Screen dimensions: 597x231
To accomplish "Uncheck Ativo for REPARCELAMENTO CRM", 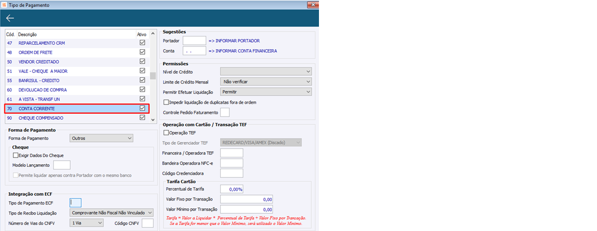I will coord(143,43).
